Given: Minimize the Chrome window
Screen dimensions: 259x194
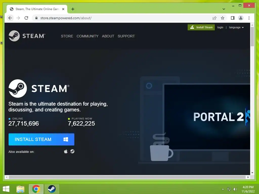Looking at the screenshot, I should [x=233, y=6].
